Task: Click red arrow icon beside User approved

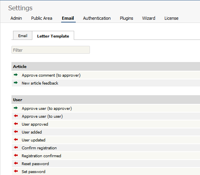Action: 16,124
